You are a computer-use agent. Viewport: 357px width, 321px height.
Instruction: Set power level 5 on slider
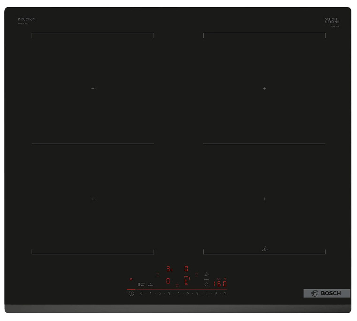(x=188, y=293)
